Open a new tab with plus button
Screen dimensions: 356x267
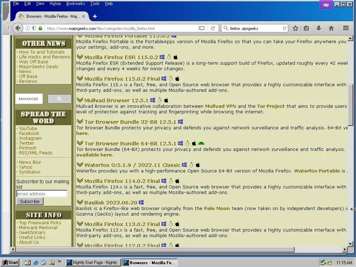pyautogui.click(x=95, y=16)
